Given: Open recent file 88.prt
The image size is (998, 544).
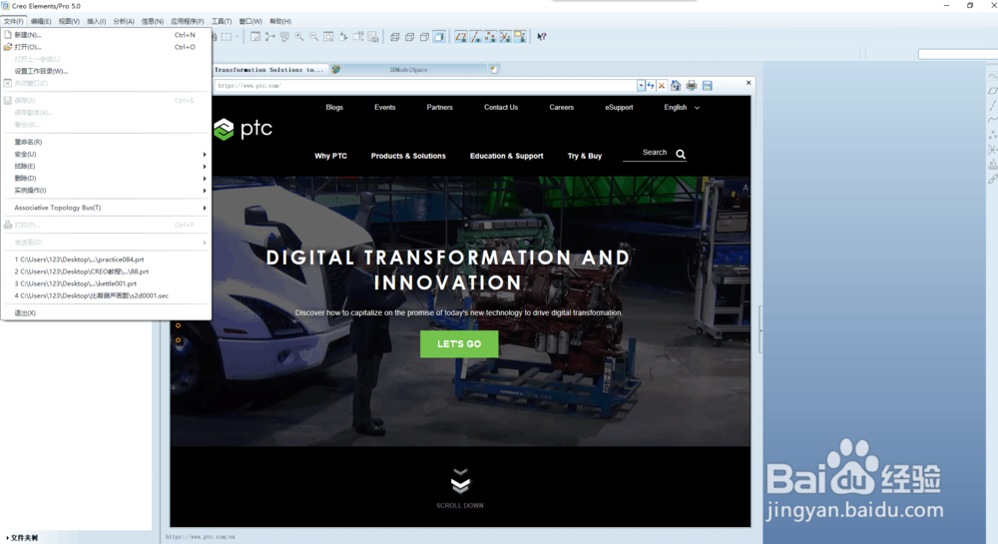Looking at the screenshot, I should [106, 272].
